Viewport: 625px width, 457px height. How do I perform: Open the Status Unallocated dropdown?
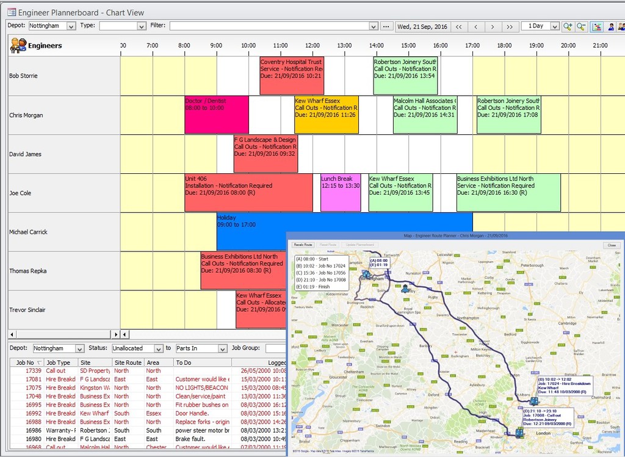tap(159, 348)
